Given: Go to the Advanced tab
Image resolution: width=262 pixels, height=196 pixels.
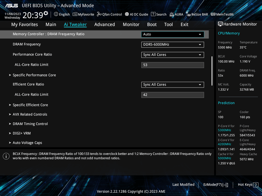Looking at the screenshot, I should coord(105,24).
